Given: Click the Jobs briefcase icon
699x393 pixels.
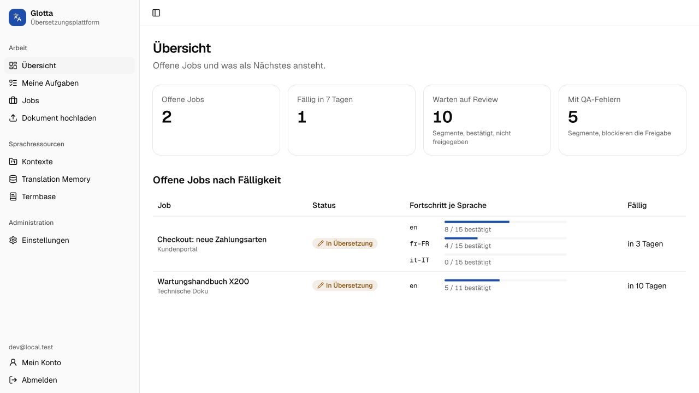Looking at the screenshot, I should coord(13,100).
